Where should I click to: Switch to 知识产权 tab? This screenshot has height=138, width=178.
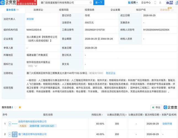[141, 10]
